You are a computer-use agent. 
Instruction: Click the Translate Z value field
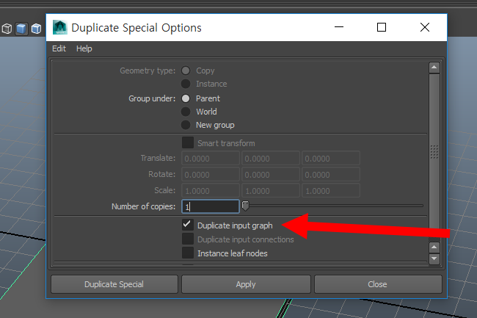331,158
